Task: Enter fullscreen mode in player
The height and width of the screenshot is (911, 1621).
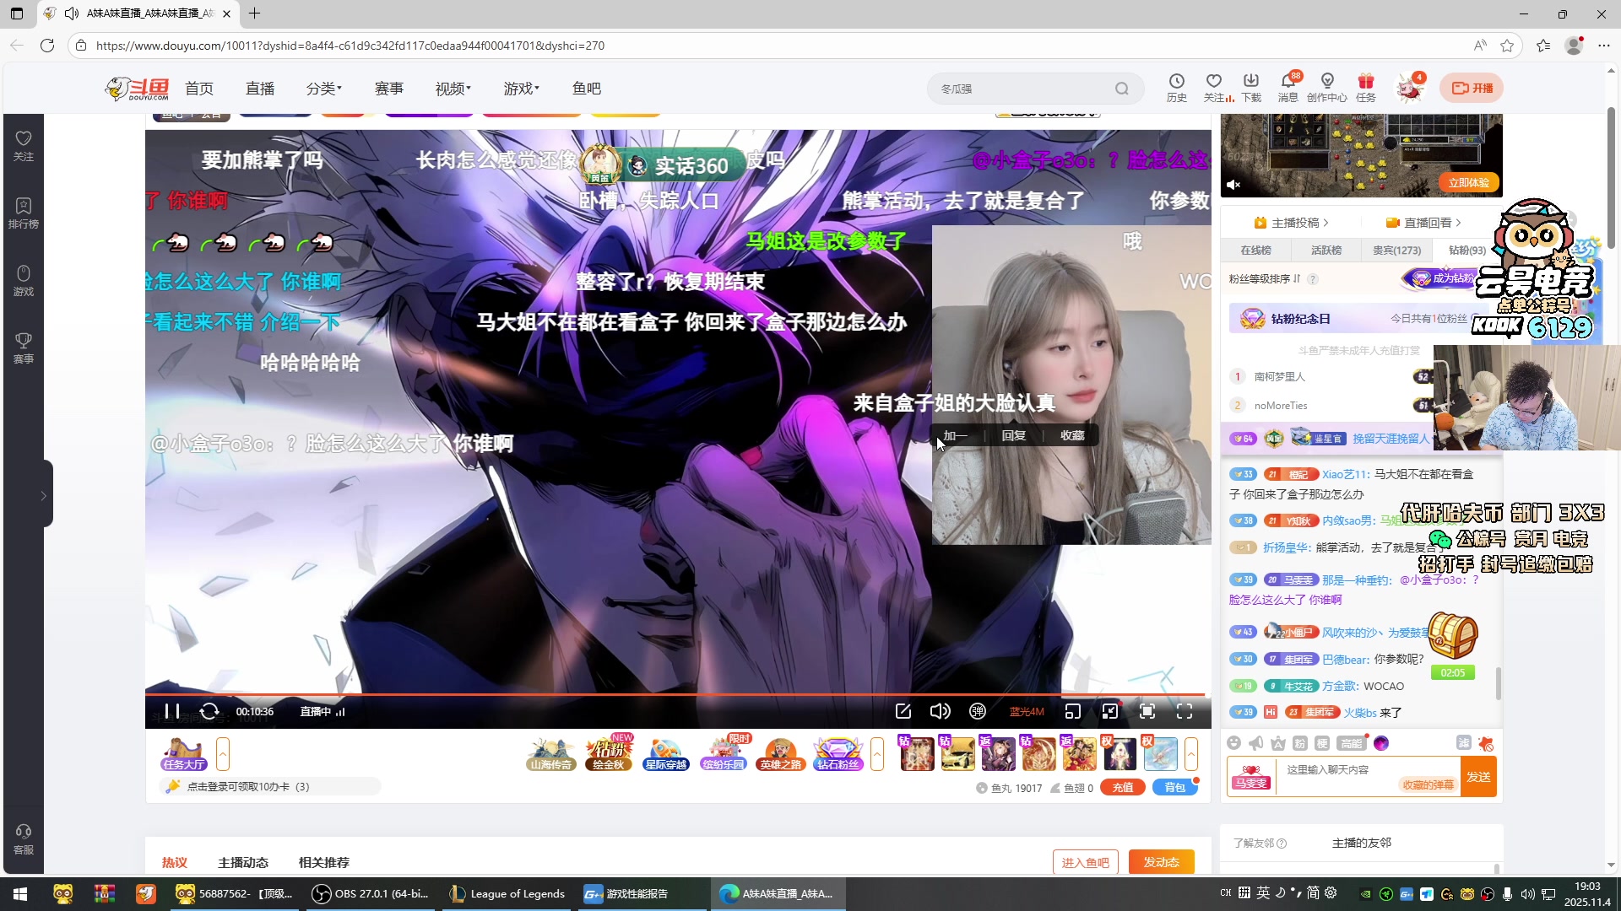Action: click(1185, 711)
